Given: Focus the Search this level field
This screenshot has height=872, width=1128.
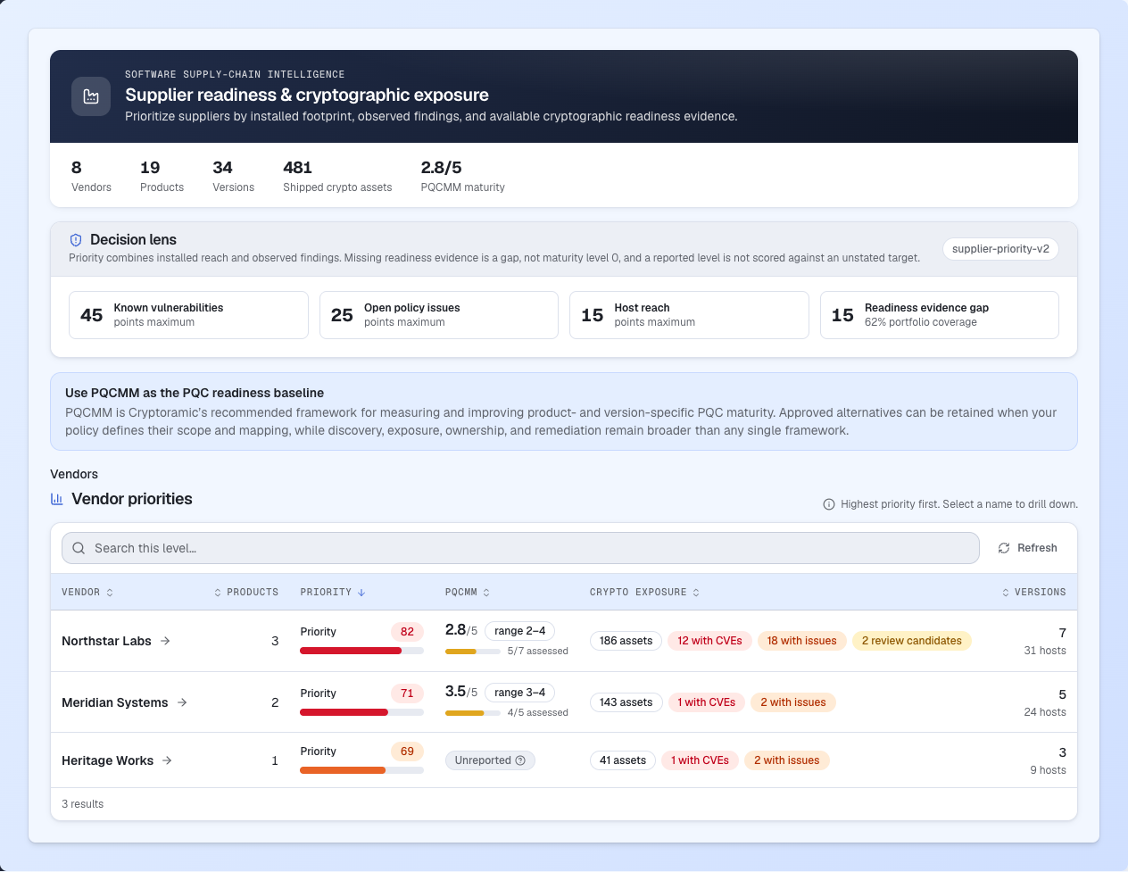Looking at the screenshot, I should tap(520, 548).
